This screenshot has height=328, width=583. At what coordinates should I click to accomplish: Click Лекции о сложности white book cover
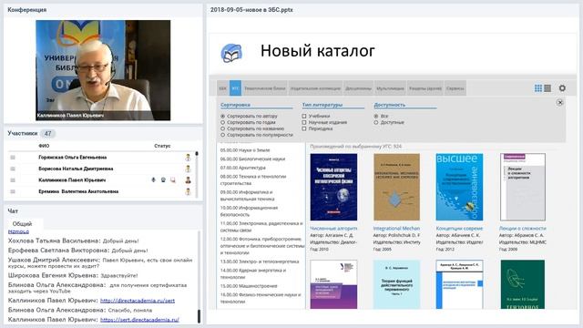tap(523, 187)
